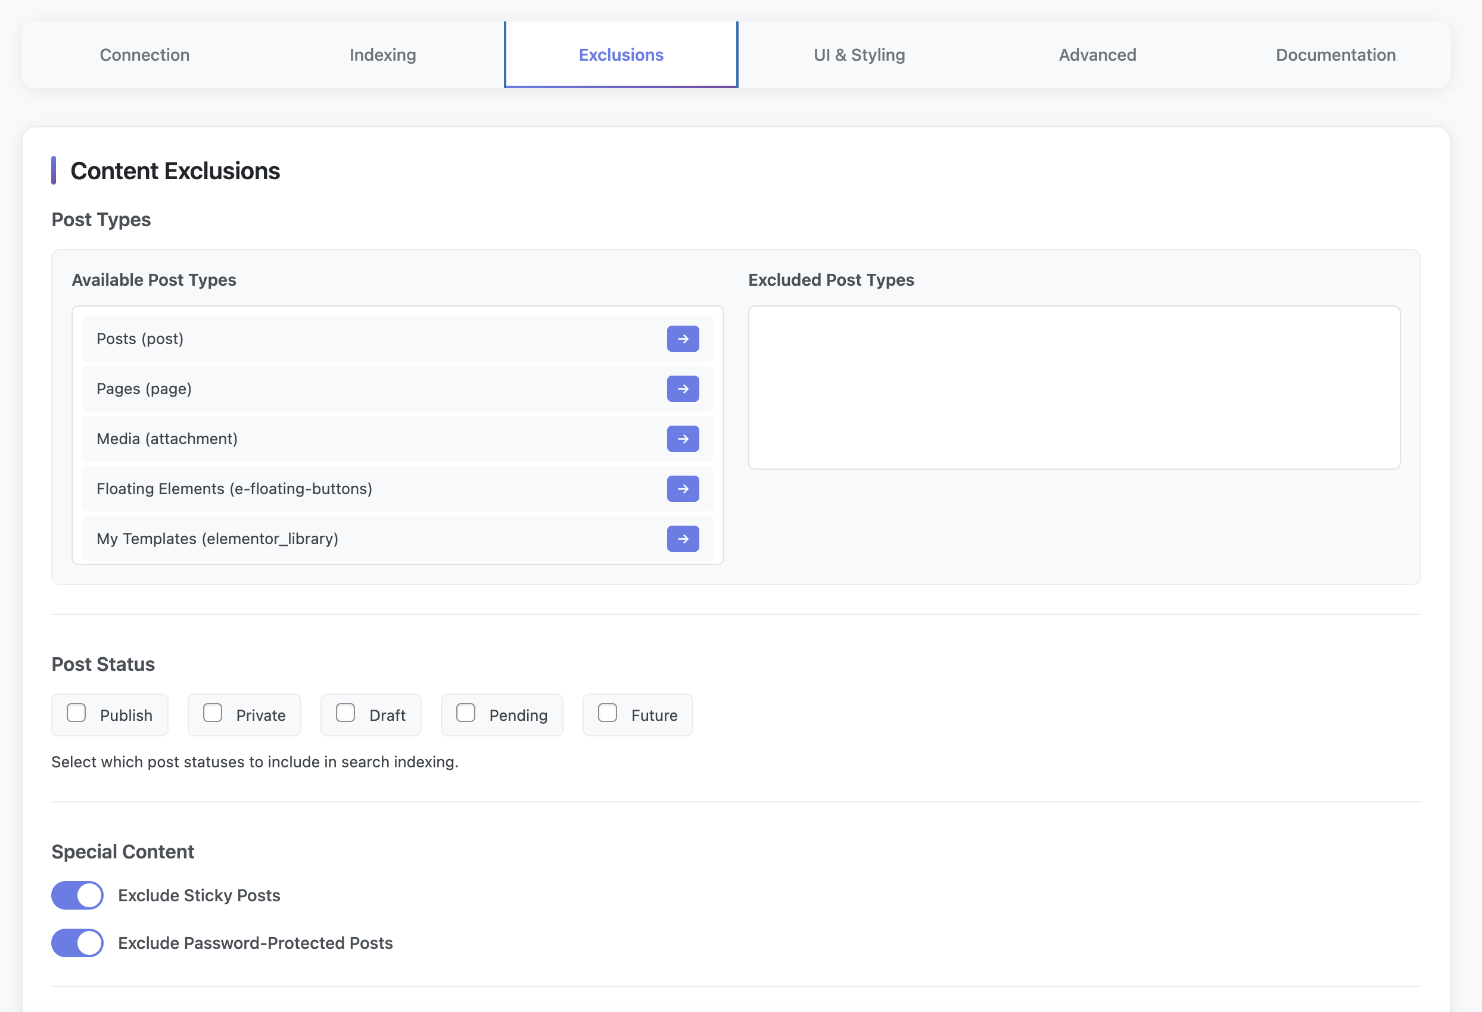1482x1012 pixels.
Task: Enable the Future status checkbox
Action: coord(606,714)
